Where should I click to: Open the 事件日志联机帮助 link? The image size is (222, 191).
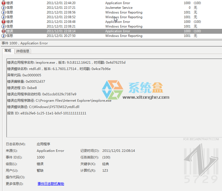[51, 184]
